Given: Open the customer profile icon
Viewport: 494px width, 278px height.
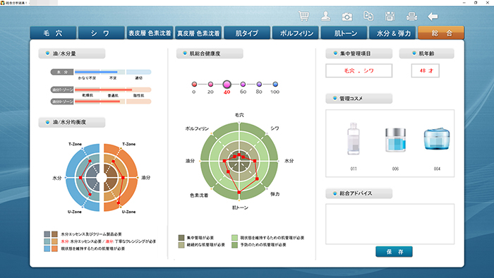Looking at the screenshot, I should point(325,16).
